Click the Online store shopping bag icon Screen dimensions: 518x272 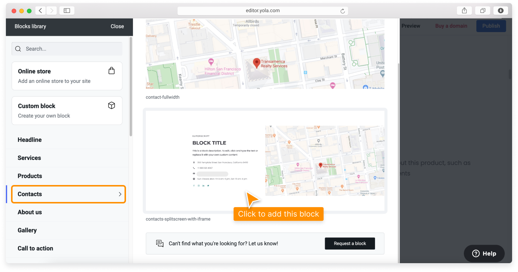point(112,71)
